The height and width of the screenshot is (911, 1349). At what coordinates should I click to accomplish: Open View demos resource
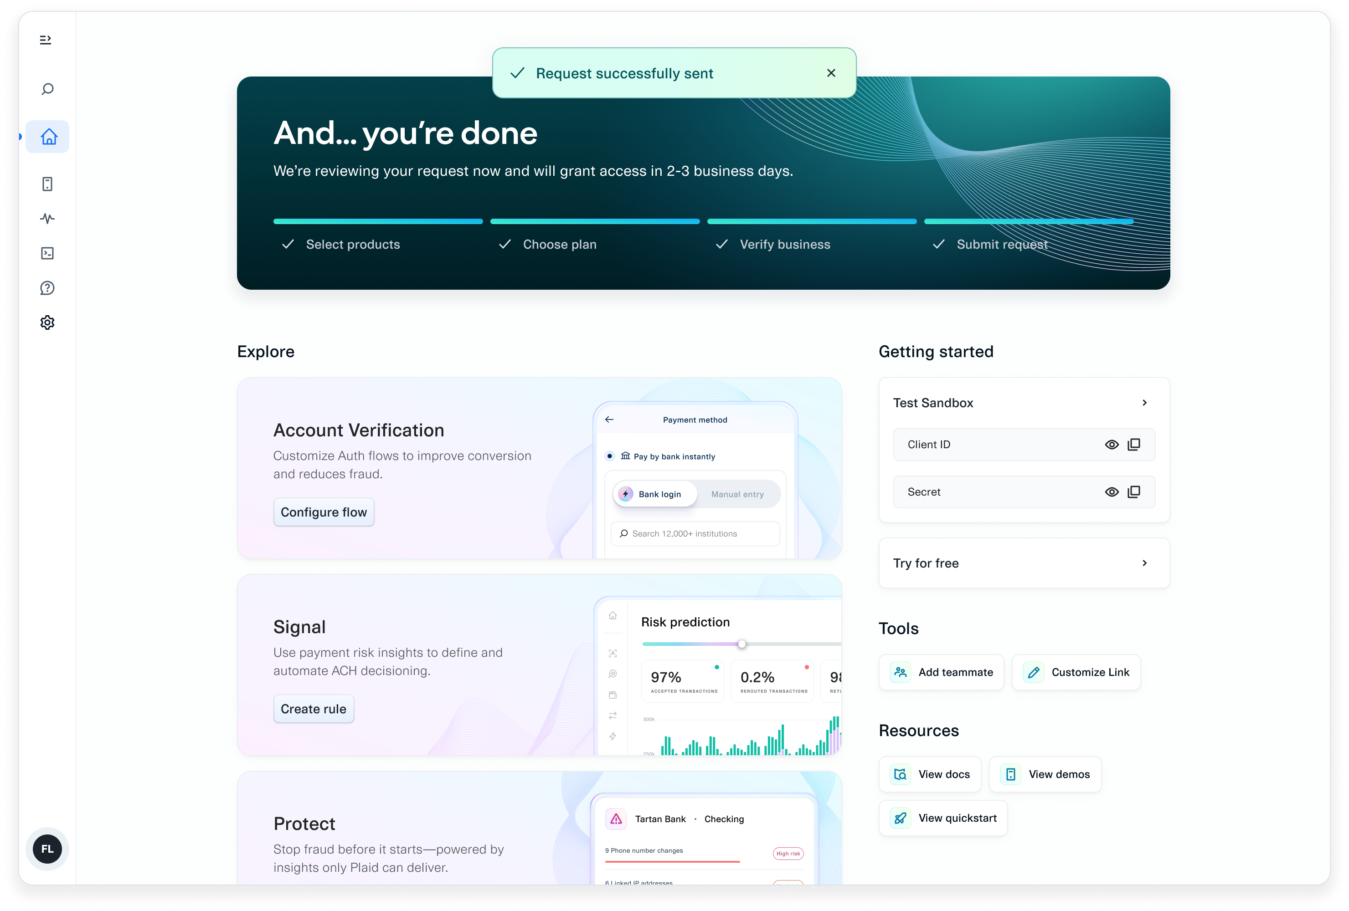point(1045,774)
